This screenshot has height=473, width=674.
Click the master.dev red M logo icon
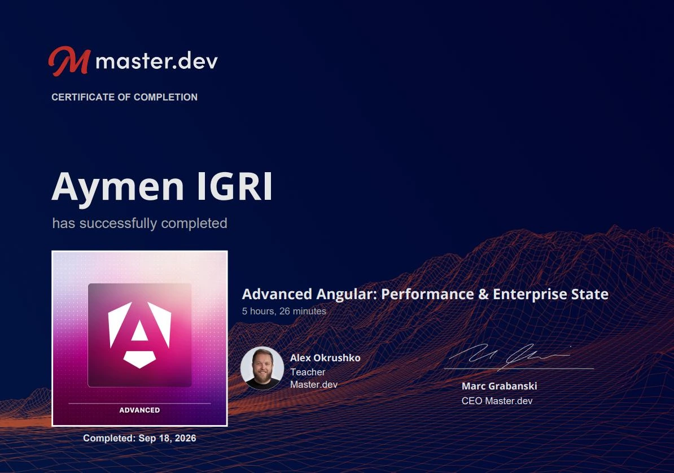(x=69, y=61)
